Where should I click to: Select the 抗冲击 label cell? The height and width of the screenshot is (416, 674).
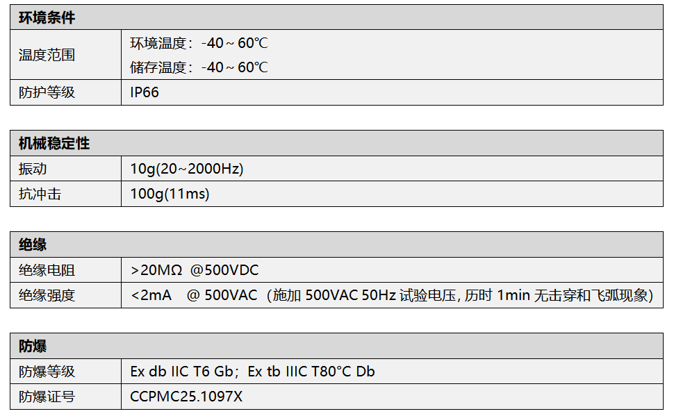40,194
